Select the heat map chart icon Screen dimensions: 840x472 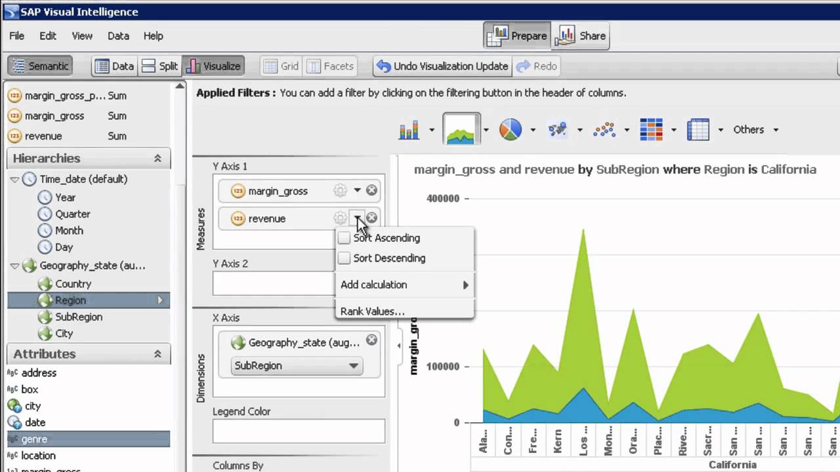point(651,130)
